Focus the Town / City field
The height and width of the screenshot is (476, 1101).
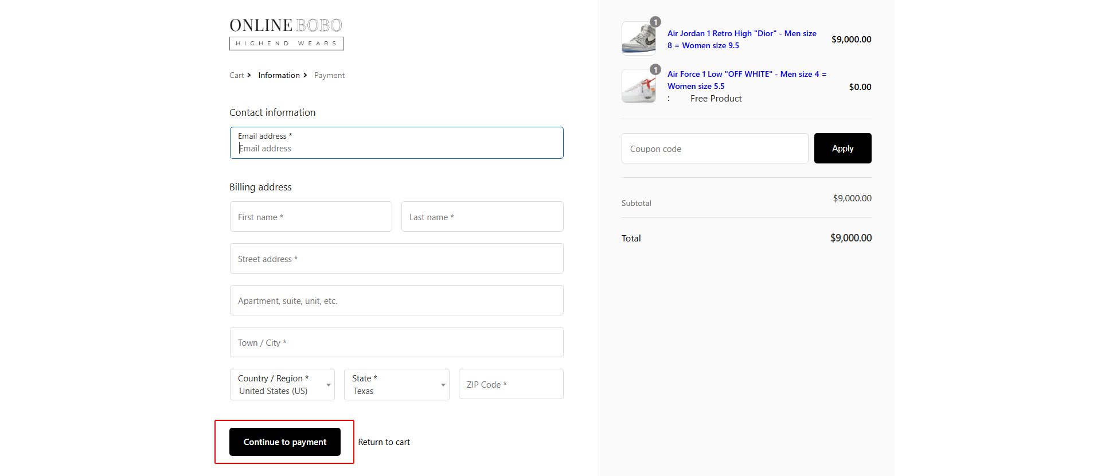(396, 342)
